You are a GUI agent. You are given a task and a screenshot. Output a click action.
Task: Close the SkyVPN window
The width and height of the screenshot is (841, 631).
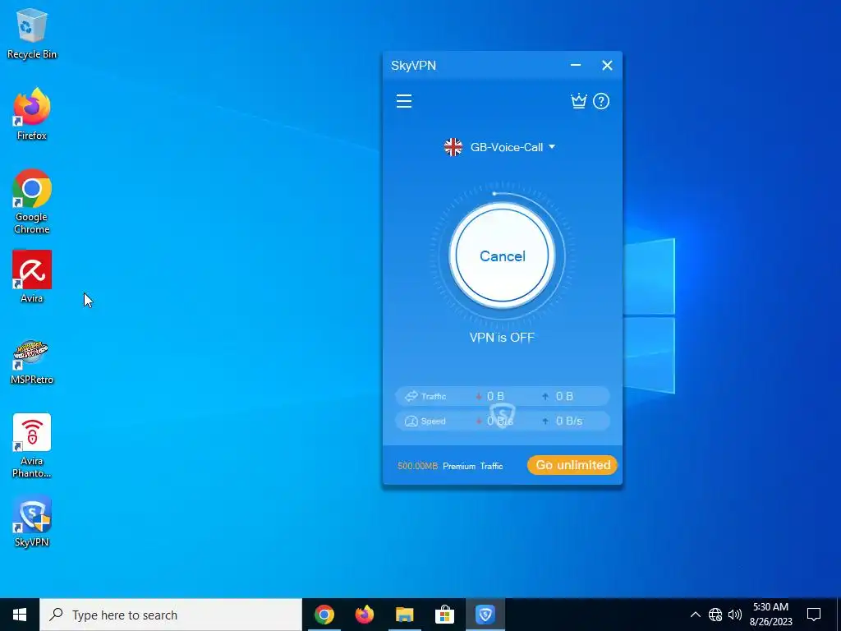[607, 65]
